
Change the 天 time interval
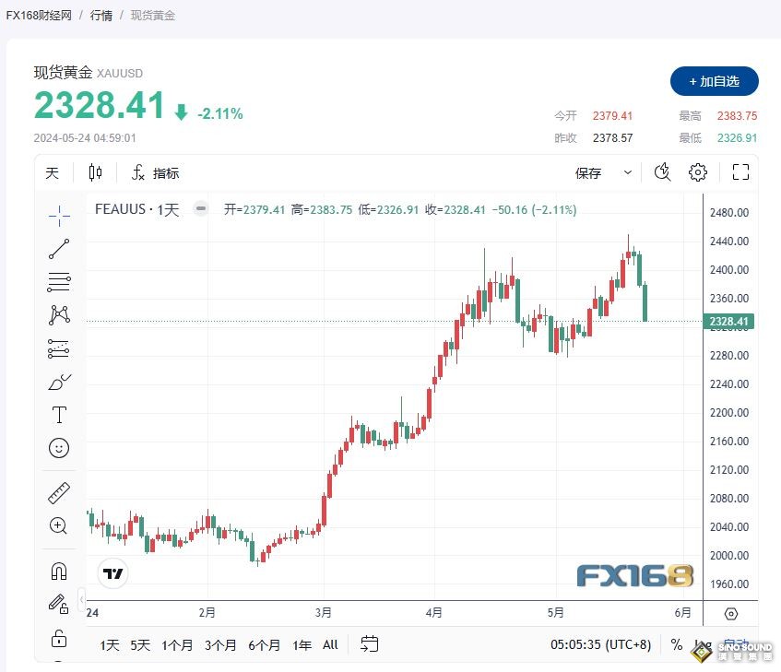click(x=53, y=172)
